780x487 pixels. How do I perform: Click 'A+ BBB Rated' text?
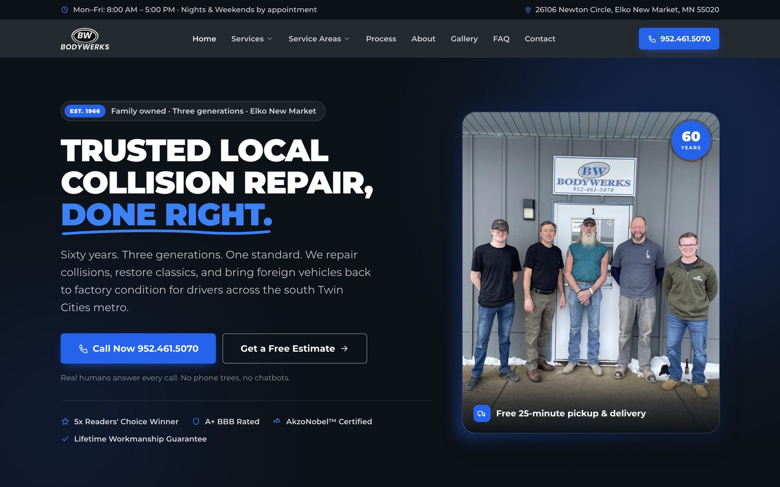point(232,422)
